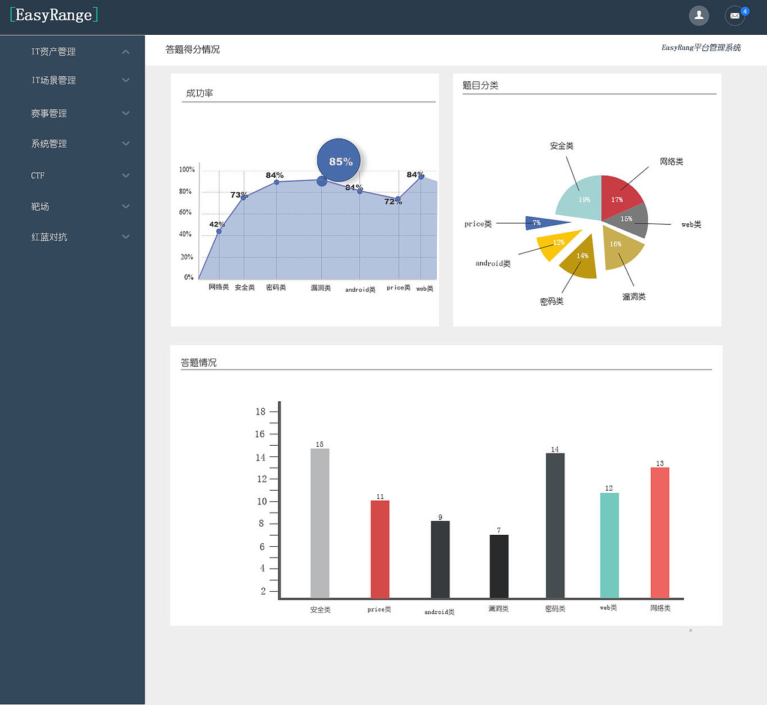
Task: Select the yellow 12% pie slice
Action: 557,244
